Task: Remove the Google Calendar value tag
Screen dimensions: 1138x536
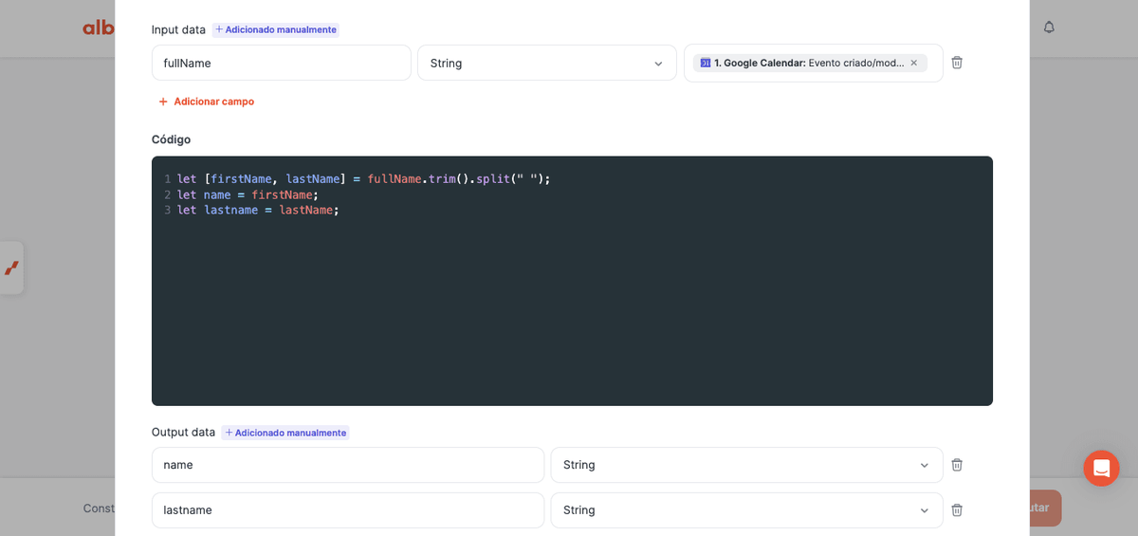Action: (x=914, y=63)
